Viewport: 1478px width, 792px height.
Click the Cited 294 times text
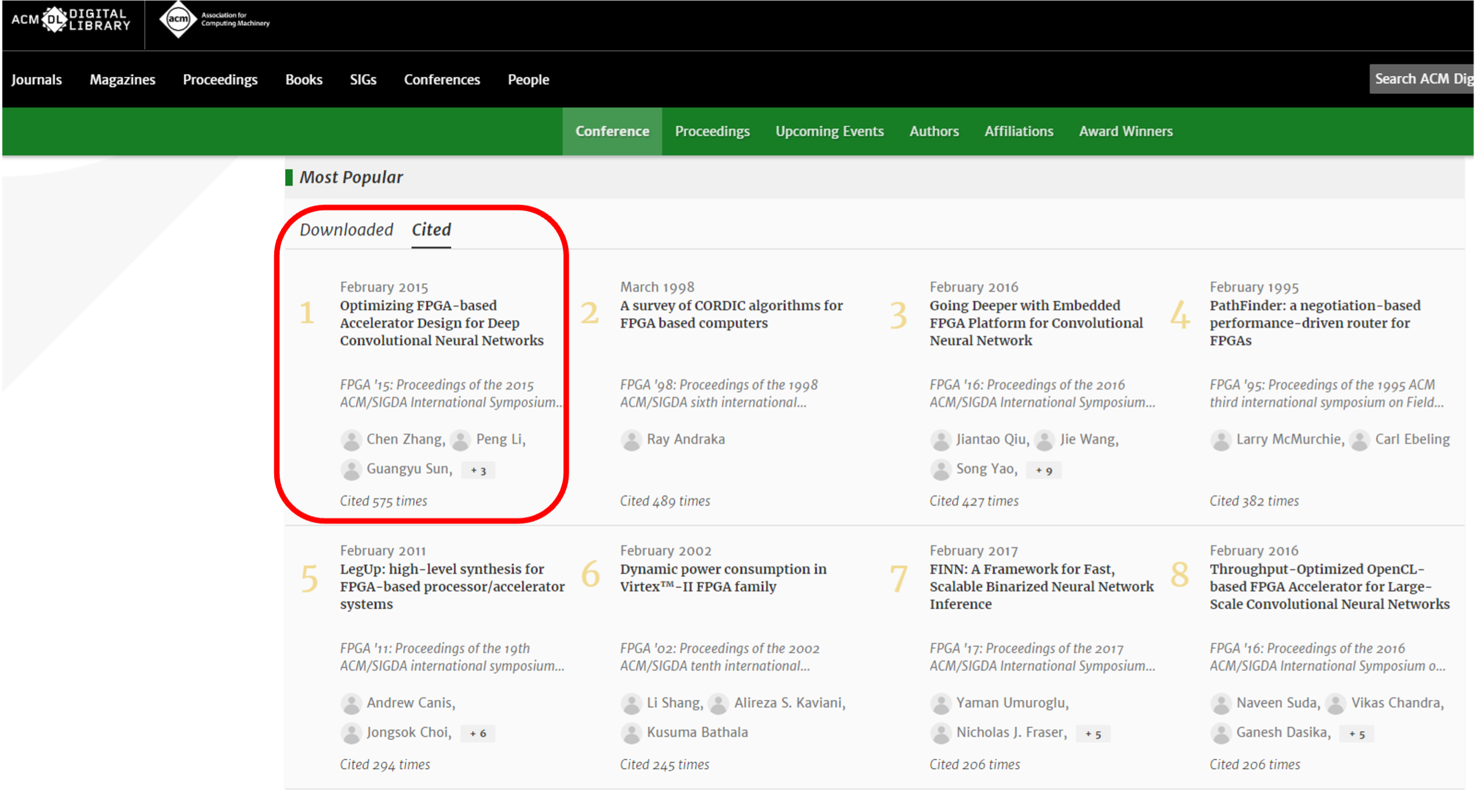pos(385,764)
